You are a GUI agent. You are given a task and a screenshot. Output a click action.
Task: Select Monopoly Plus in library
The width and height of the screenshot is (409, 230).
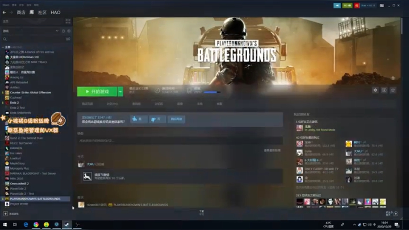click(19, 169)
